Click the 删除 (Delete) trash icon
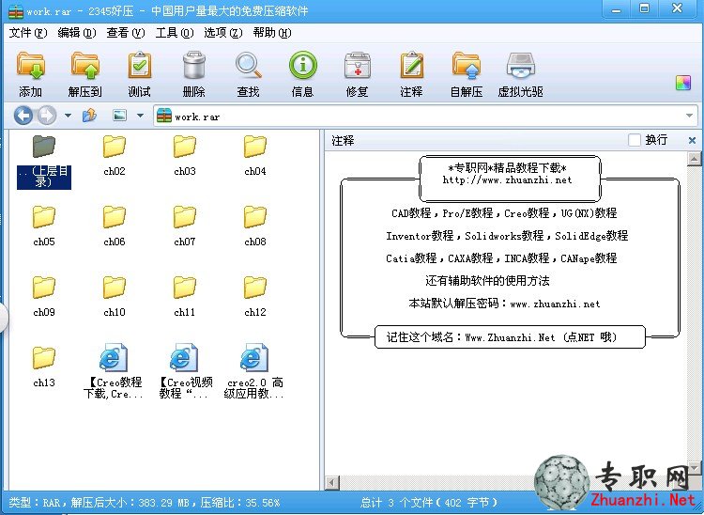 click(x=193, y=73)
